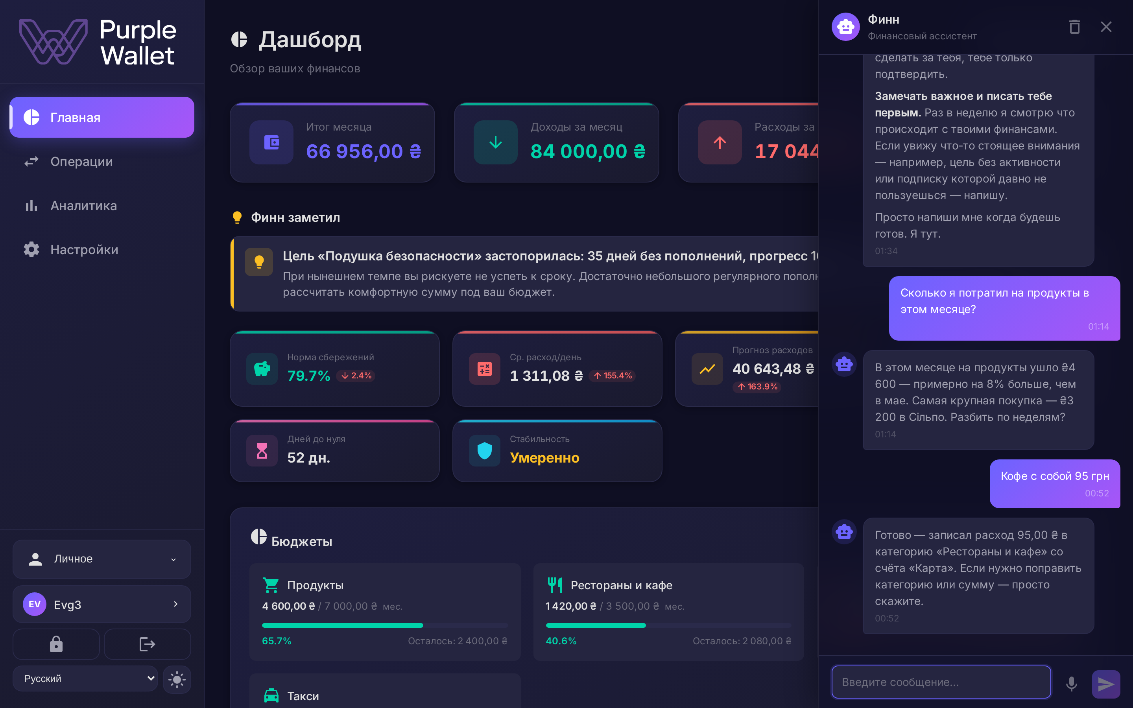The image size is (1133, 708).
Task: Focus the Введите сообщение input field
Action: [941, 682]
